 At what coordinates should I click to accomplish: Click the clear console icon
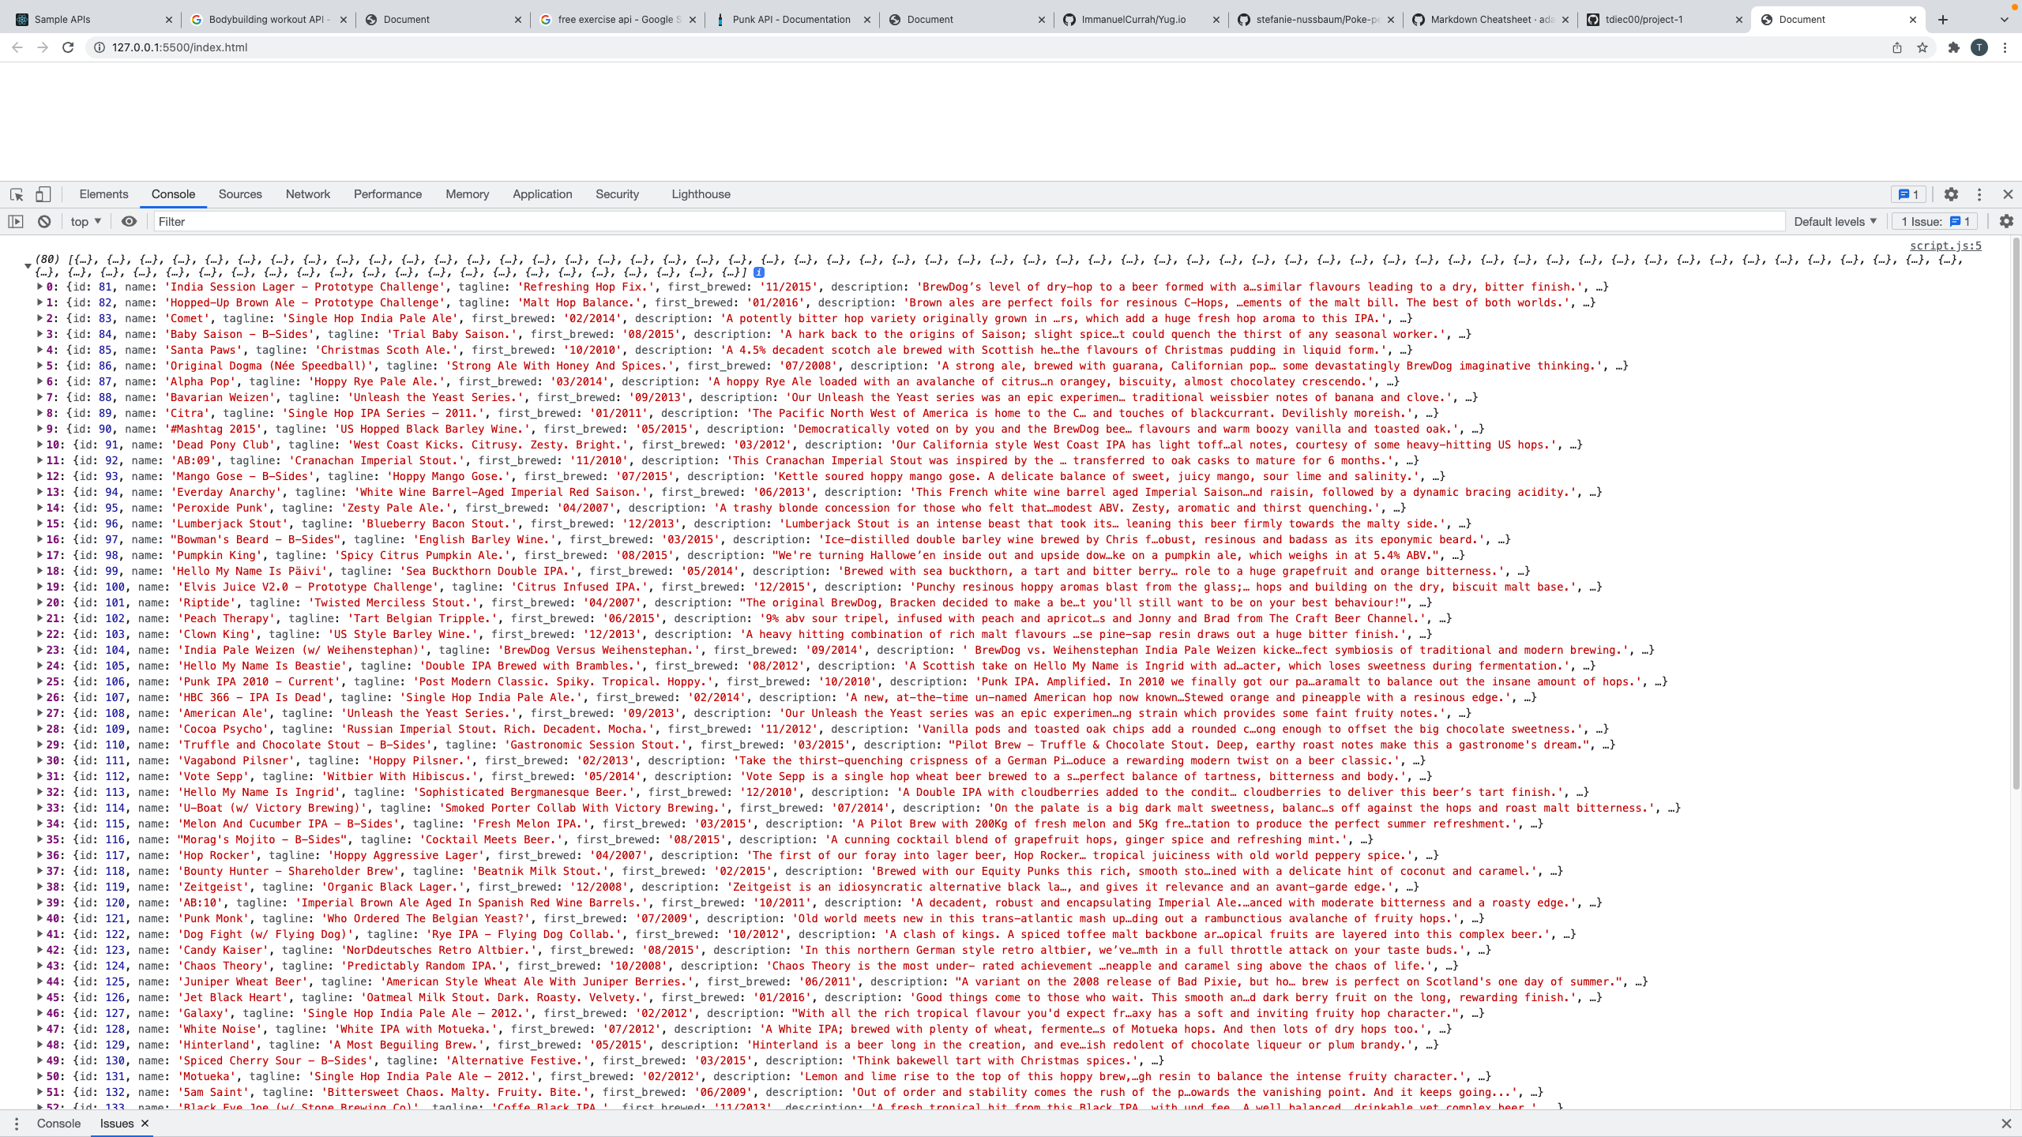[x=44, y=222]
